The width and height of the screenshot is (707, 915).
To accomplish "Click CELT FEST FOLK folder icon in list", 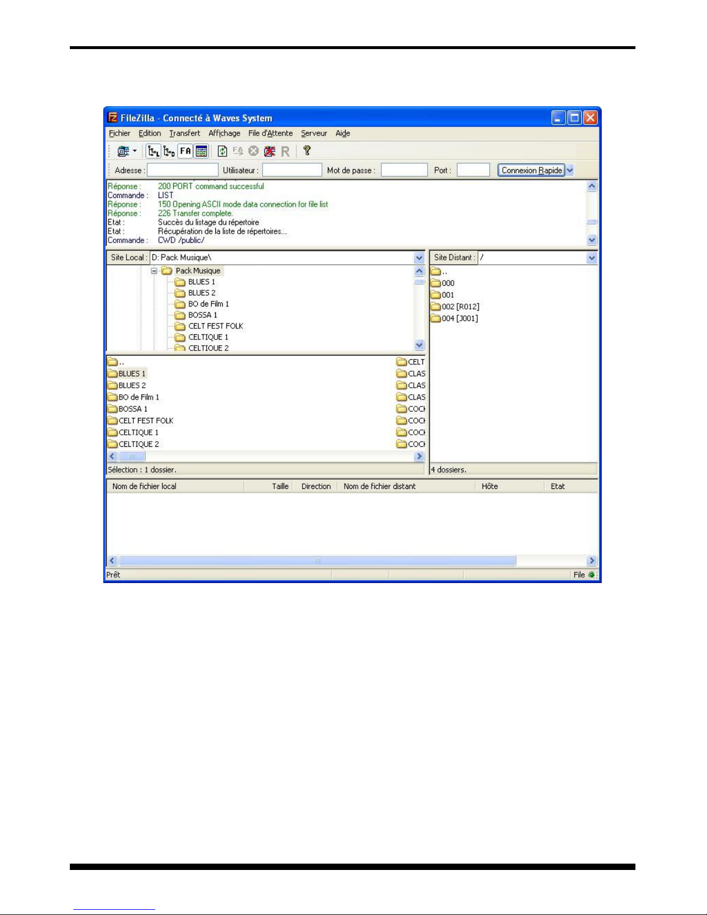I will (113, 420).
